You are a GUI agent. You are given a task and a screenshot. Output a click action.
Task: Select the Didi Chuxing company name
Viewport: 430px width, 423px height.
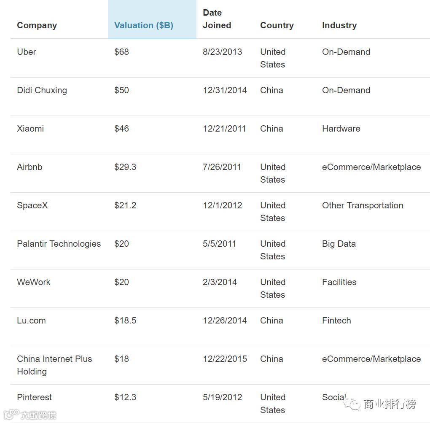click(x=42, y=90)
